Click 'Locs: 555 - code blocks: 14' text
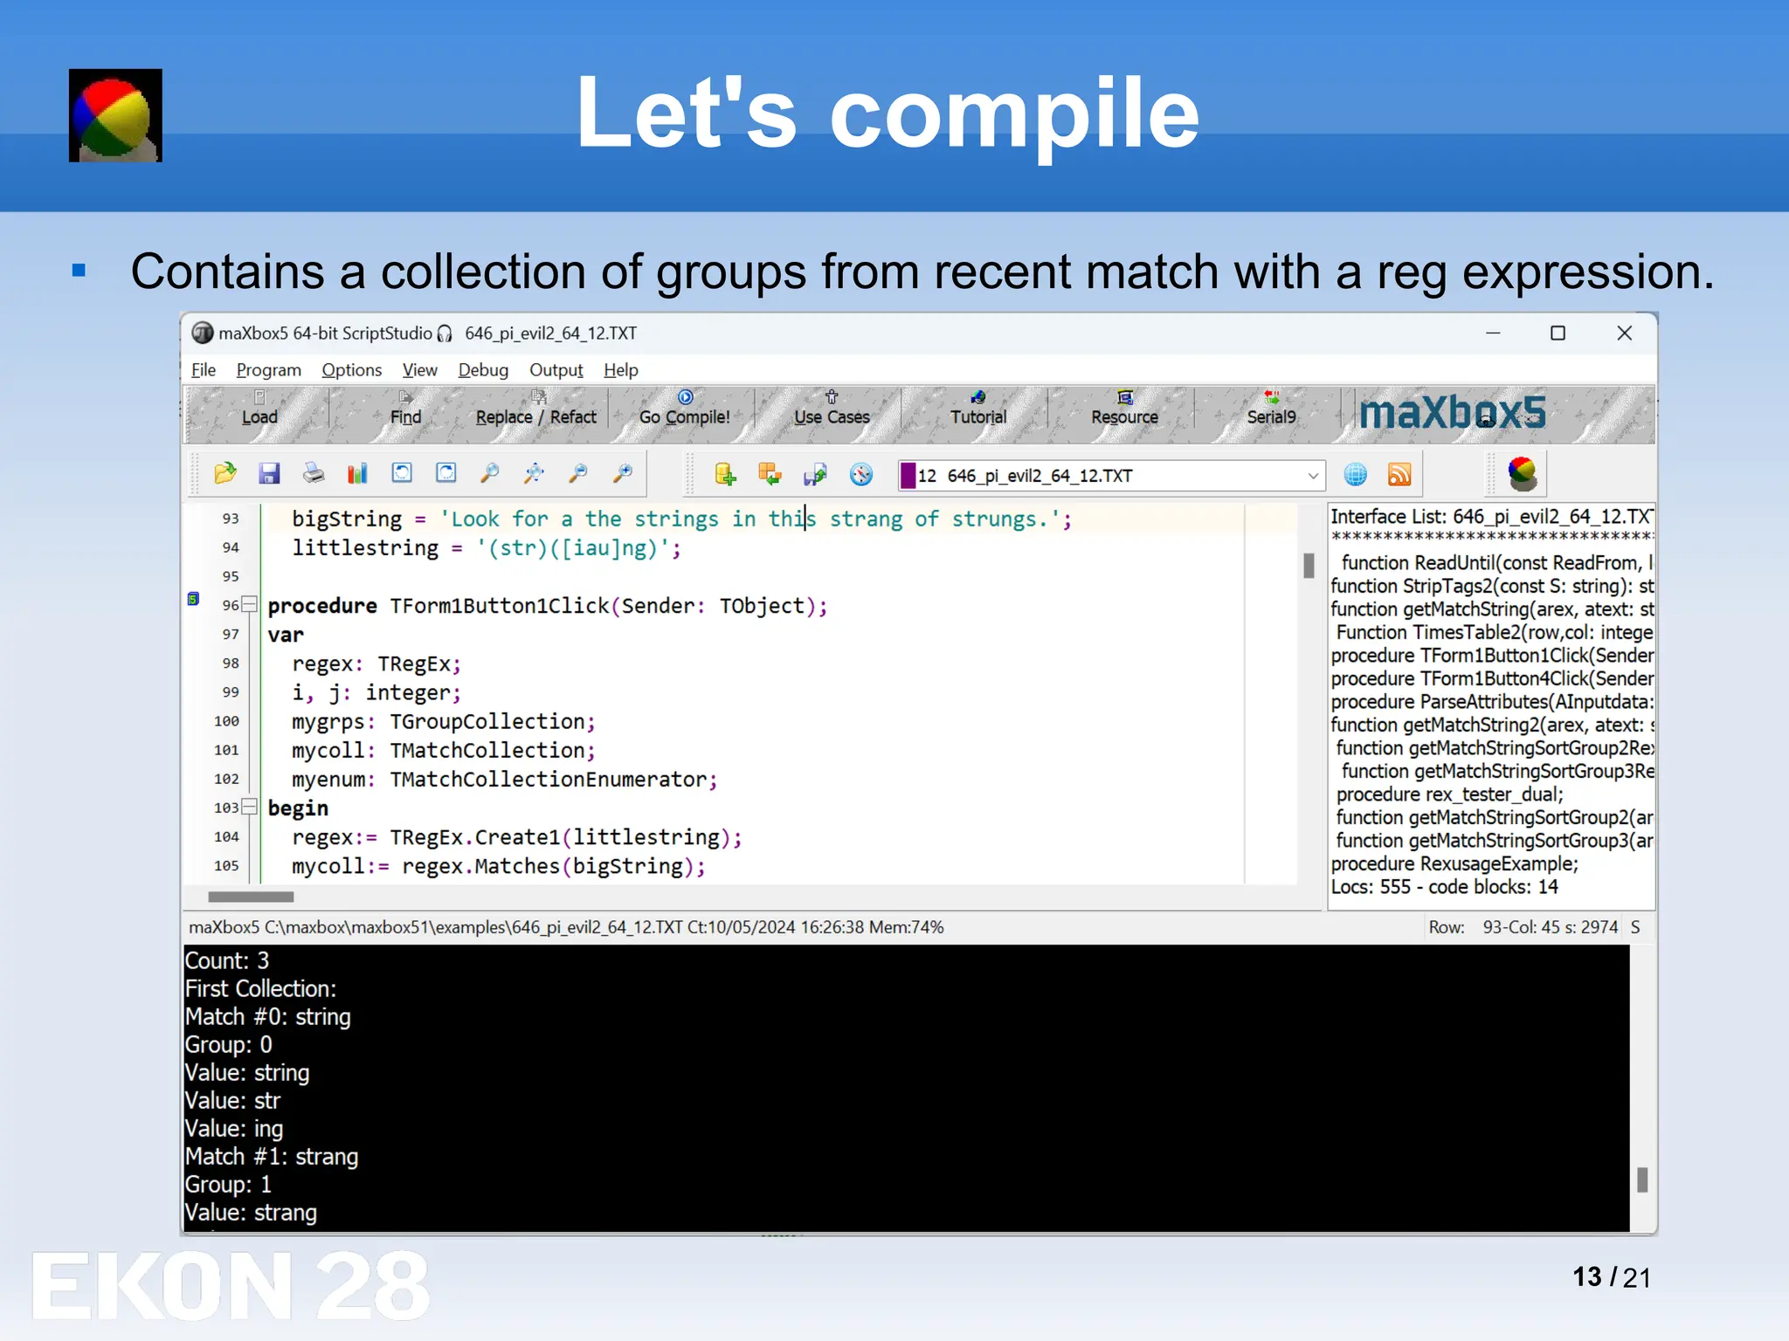The width and height of the screenshot is (1789, 1341). click(1444, 887)
